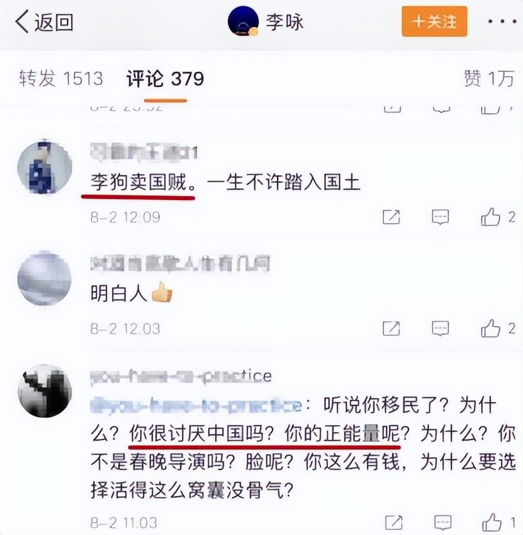Reply to the 8-2 12:09 comment
Screen dimensions: 523x535
[x=440, y=217]
